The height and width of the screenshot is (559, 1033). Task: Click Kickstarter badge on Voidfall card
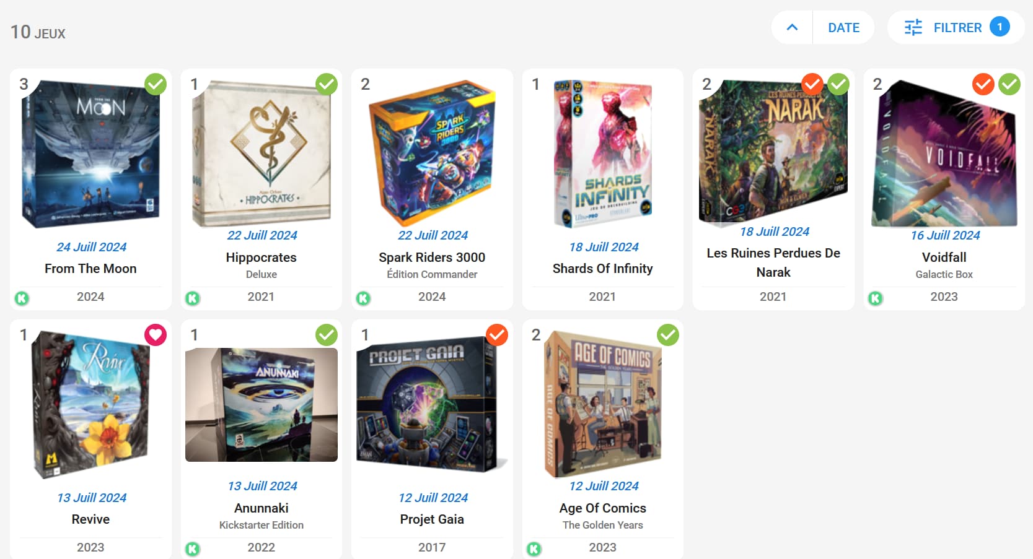[x=876, y=298]
